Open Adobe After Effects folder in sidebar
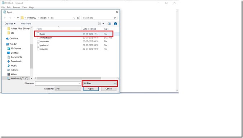Viewport: 243px width, 138px height. coord(18,29)
